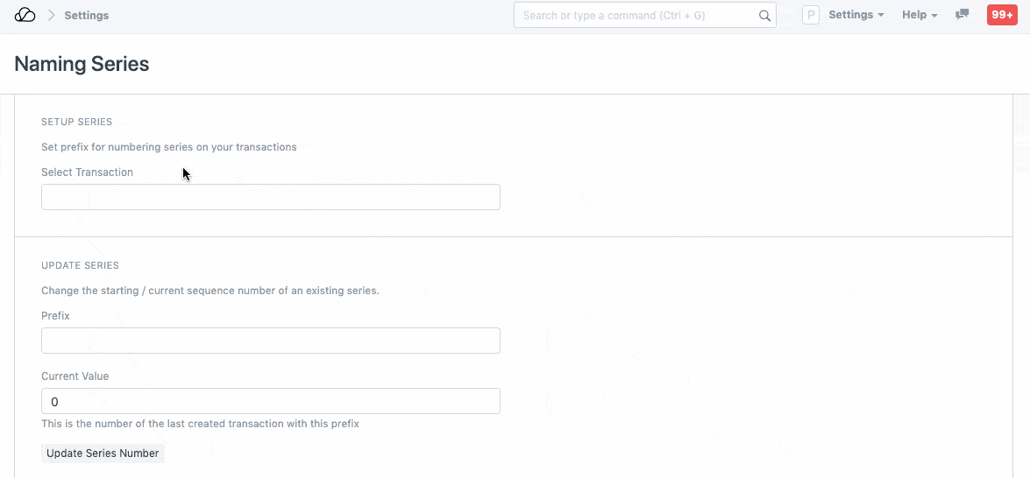The width and height of the screenshot is (1030, 478).
Task: Click the P user avatar icon
Action: click(810, 16)
